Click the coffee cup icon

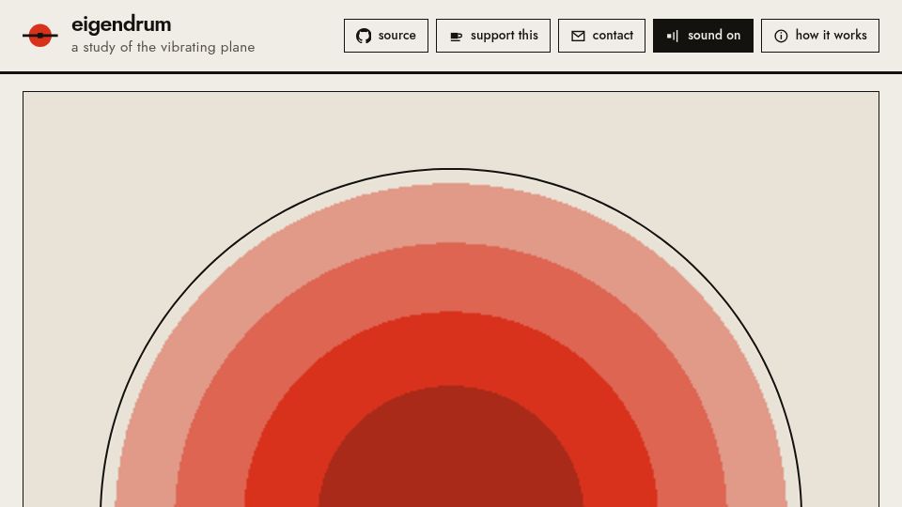(457, 37)
